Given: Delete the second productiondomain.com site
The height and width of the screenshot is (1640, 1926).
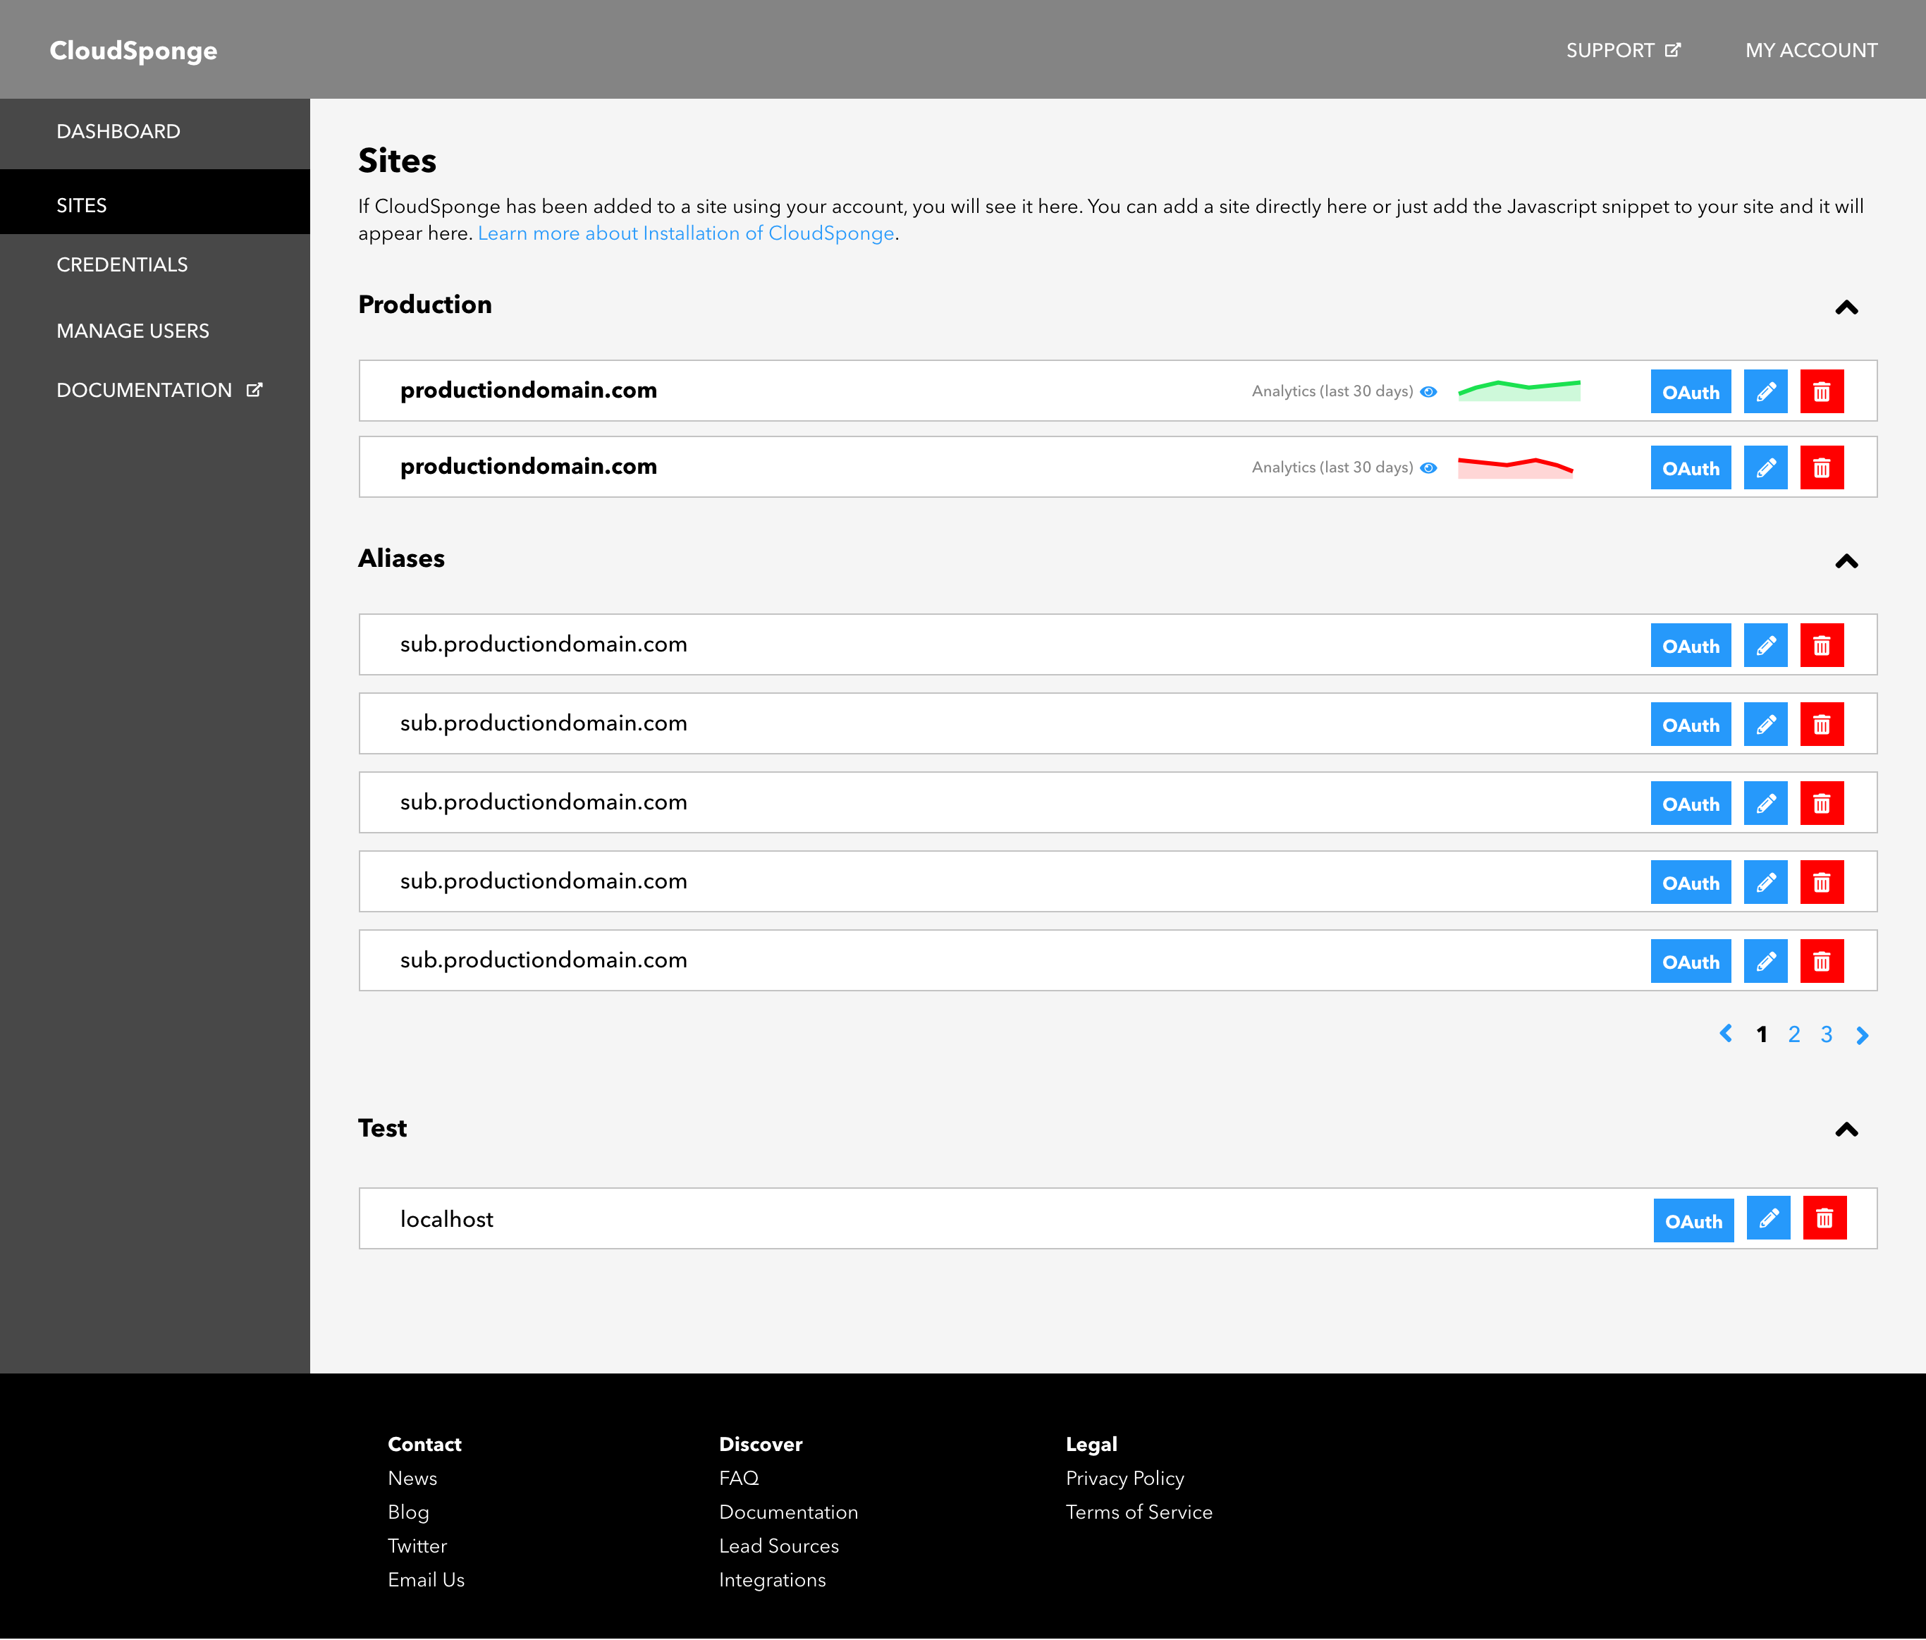Looking at the screenshot, I should [x=1821, y=467].
